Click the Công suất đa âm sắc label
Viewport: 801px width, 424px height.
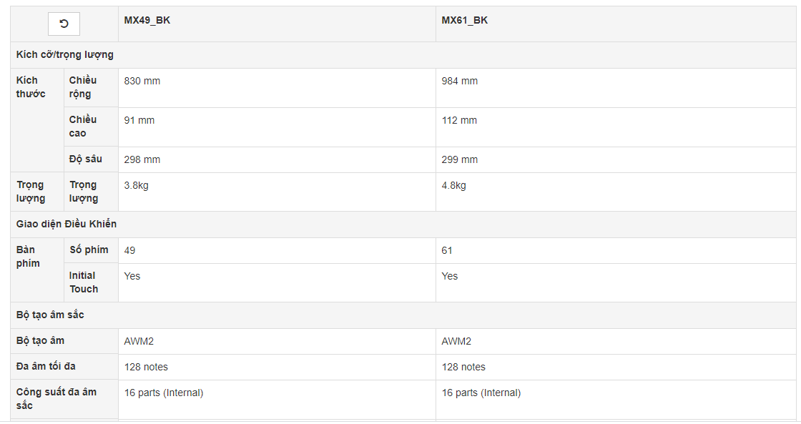click(56, 398)
